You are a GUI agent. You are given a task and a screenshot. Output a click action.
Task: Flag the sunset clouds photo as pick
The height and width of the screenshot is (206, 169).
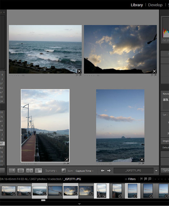coord(152,75)
